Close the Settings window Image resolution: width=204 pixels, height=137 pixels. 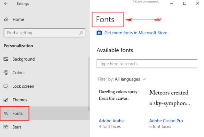coord(197,3)
